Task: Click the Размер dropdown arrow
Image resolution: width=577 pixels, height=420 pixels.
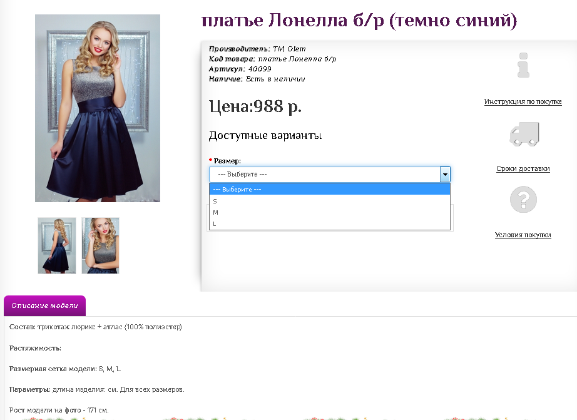Action: 445,174
